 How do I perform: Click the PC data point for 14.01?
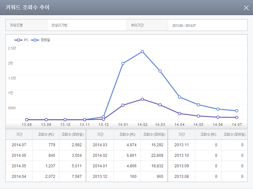[x=123, y=105]
